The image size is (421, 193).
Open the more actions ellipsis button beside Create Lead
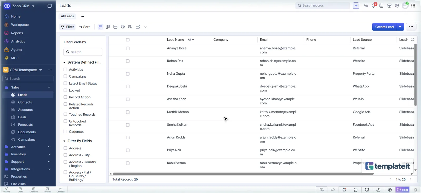411,27
